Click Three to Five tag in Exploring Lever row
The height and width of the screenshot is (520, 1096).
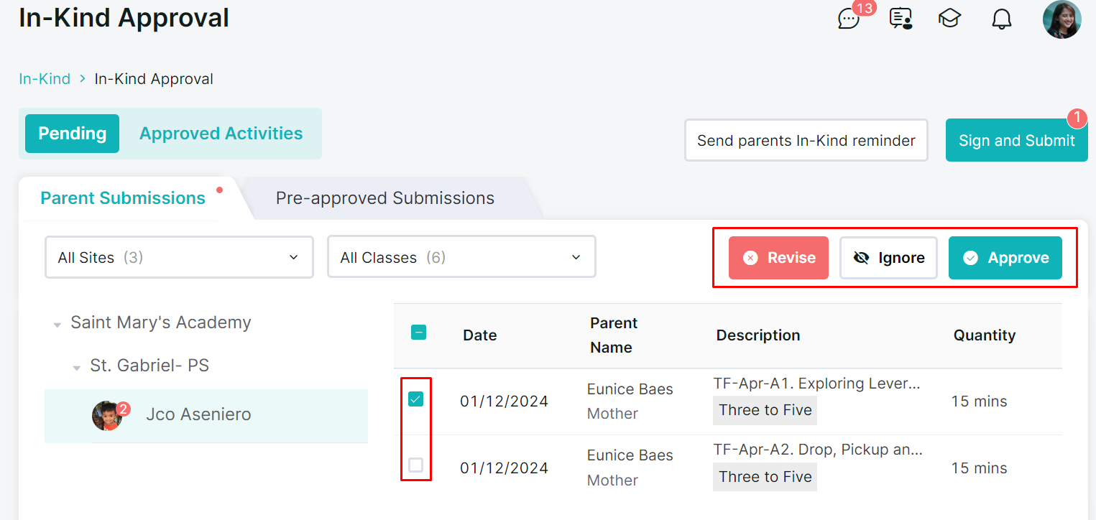[765, 410]
